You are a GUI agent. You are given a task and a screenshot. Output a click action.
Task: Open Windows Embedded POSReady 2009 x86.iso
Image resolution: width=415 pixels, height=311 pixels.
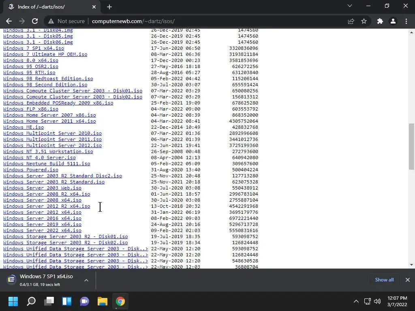click(58, 103)
